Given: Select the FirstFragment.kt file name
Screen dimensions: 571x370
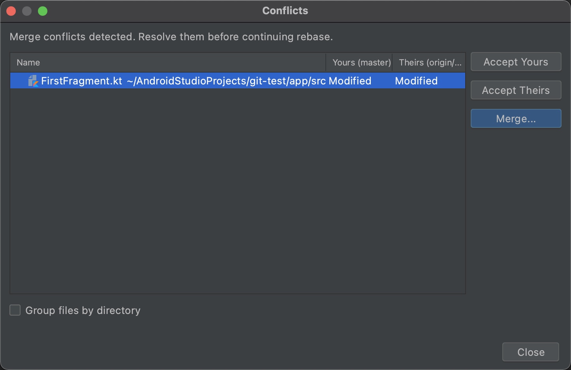Looking at the screenshot, I should tap(81, 81).
